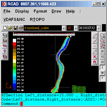Switch to XY view

click(x=102, y=51)
